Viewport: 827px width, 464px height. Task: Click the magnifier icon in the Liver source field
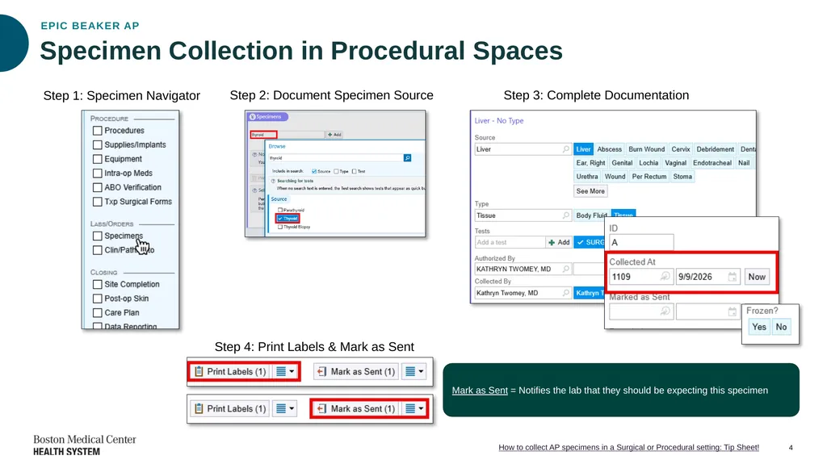pos(566,149)
